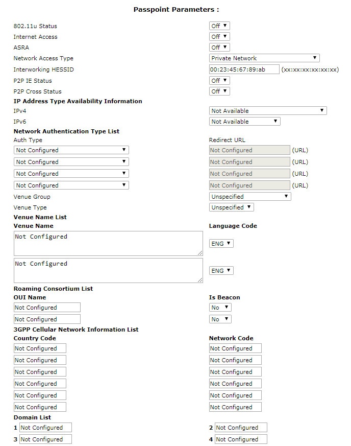Screen dimensions: 351x446
Task: Open the first Is Beacon dropdown
Action: coord(220,308)
